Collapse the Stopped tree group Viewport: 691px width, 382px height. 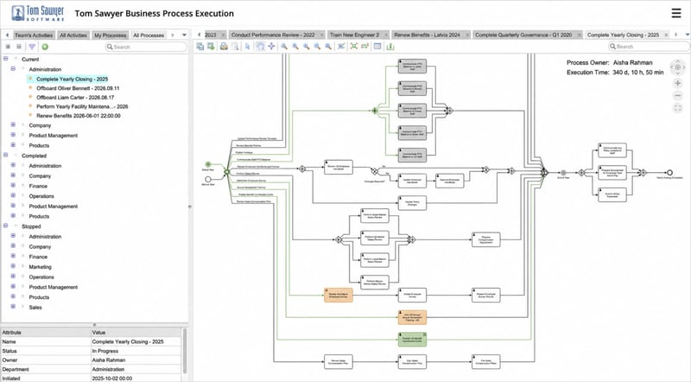point(6,226)
